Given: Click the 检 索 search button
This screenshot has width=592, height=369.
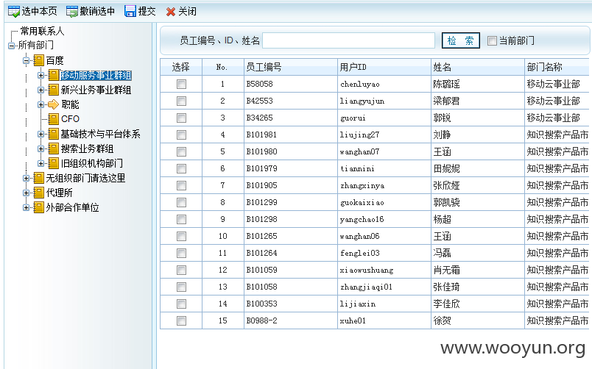Looking at the screenshot, I should point(461,40).
